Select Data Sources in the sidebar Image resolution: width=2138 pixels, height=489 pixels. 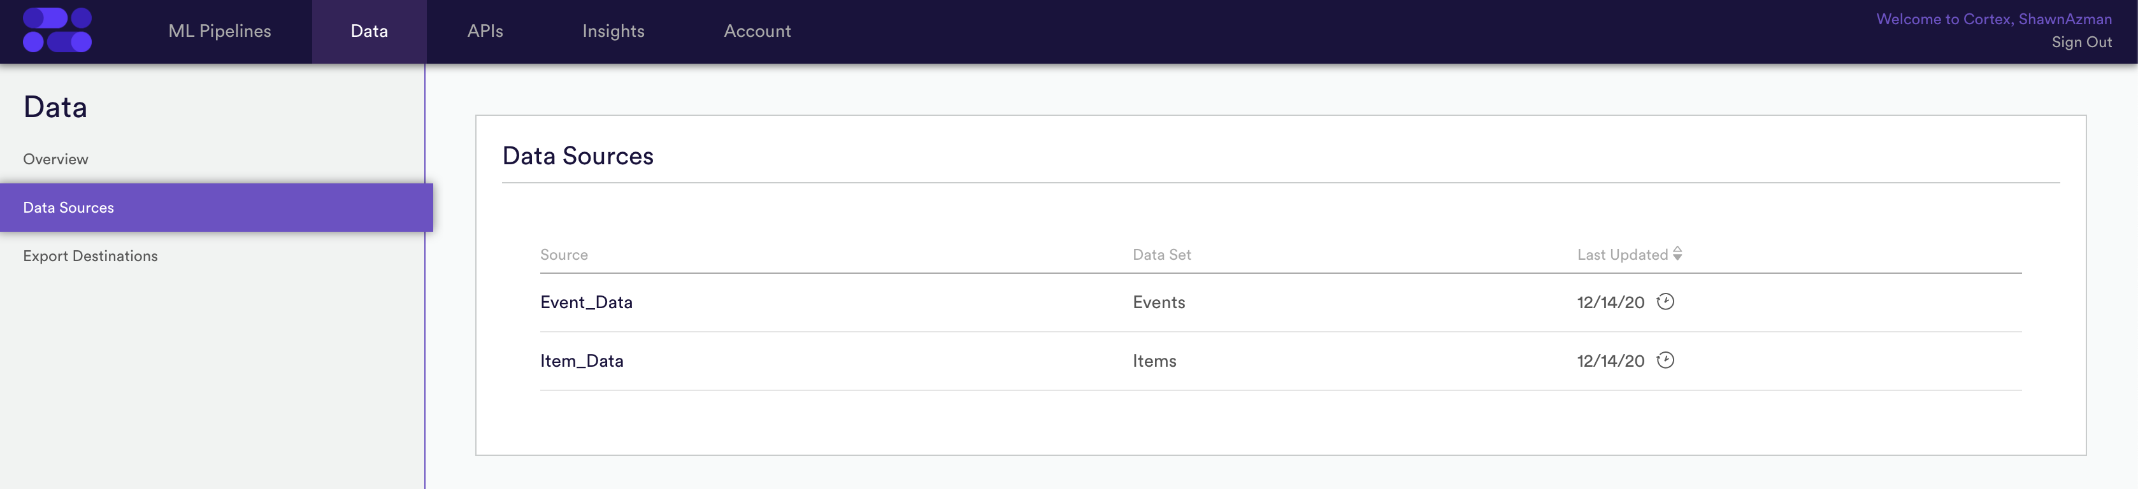[217, 207]
